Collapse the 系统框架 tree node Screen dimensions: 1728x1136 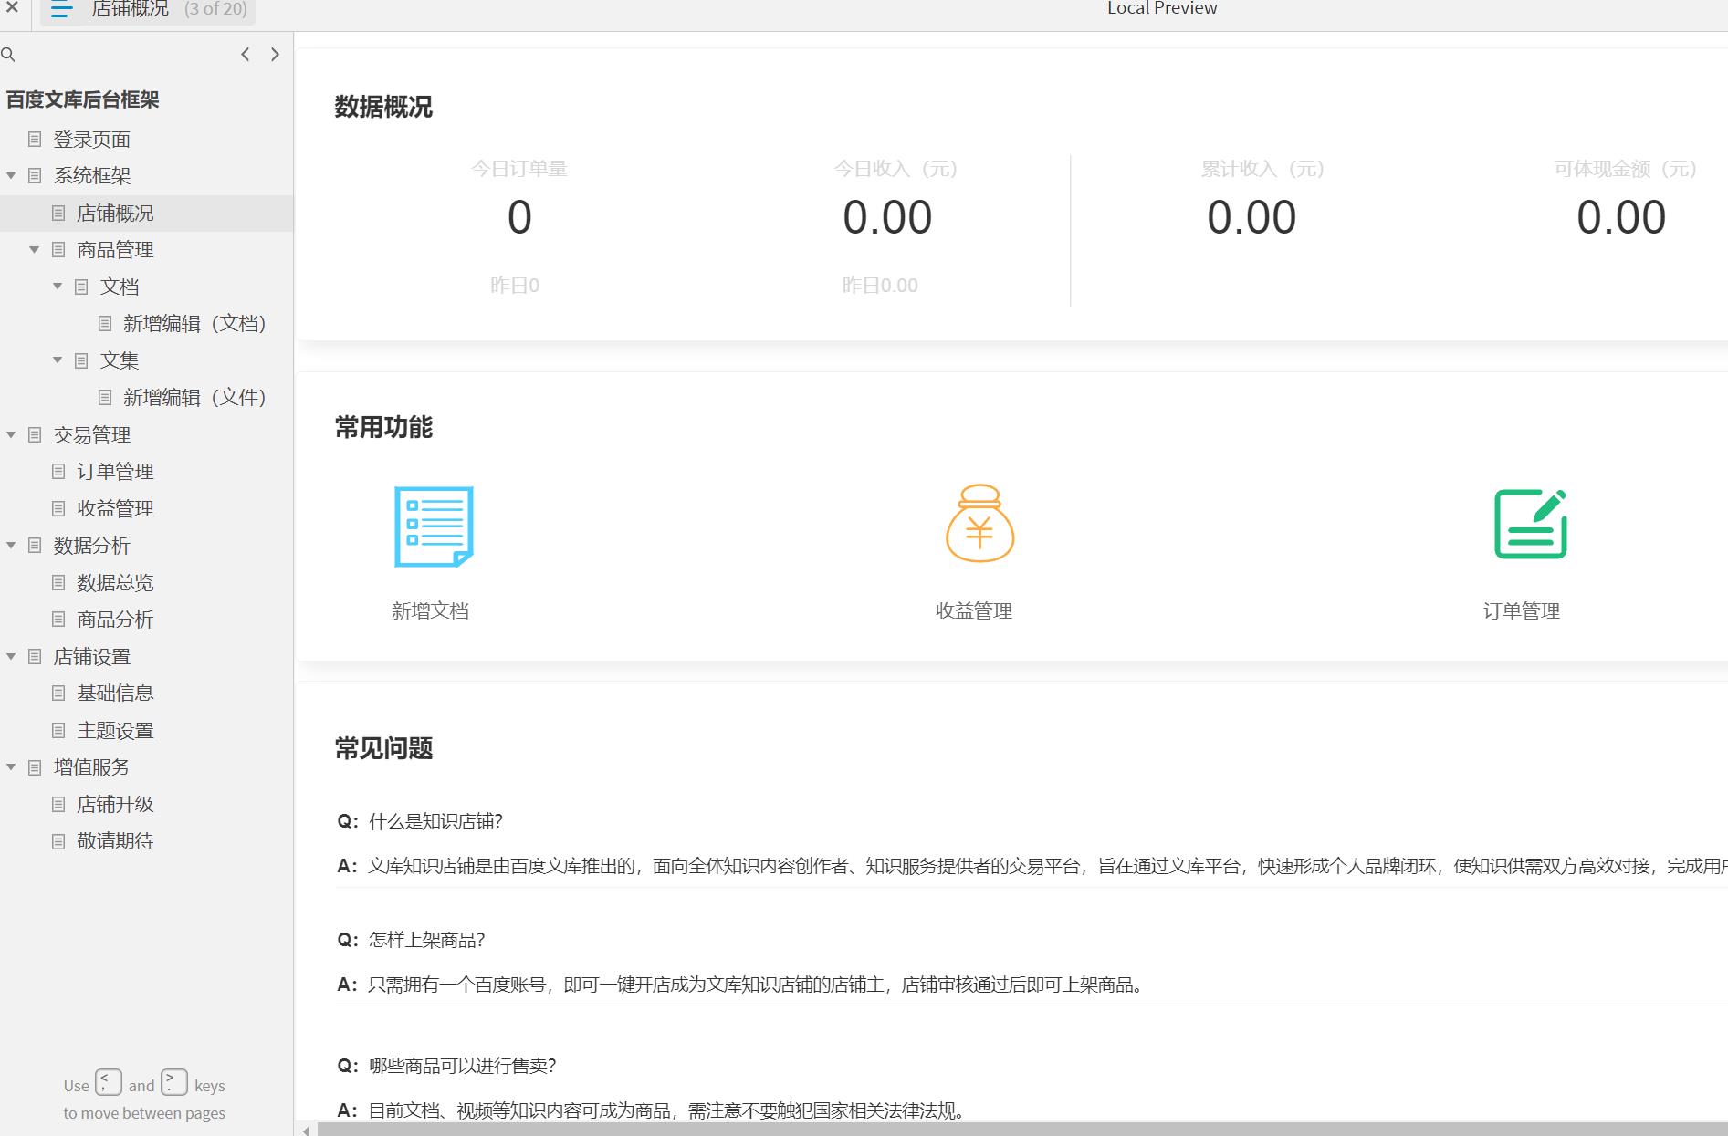point(11,175)
